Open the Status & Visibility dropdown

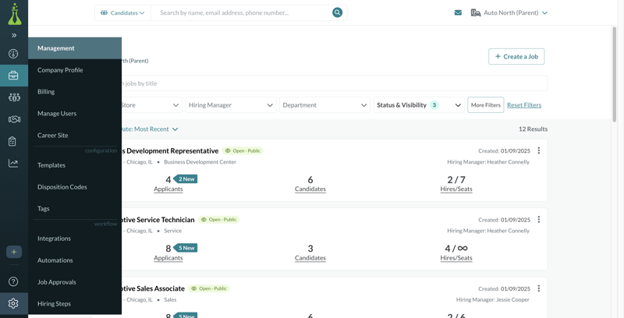point(419,105)
